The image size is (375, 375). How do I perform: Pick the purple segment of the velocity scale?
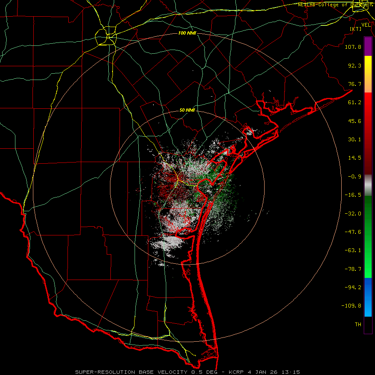click(x=368, y=46)
